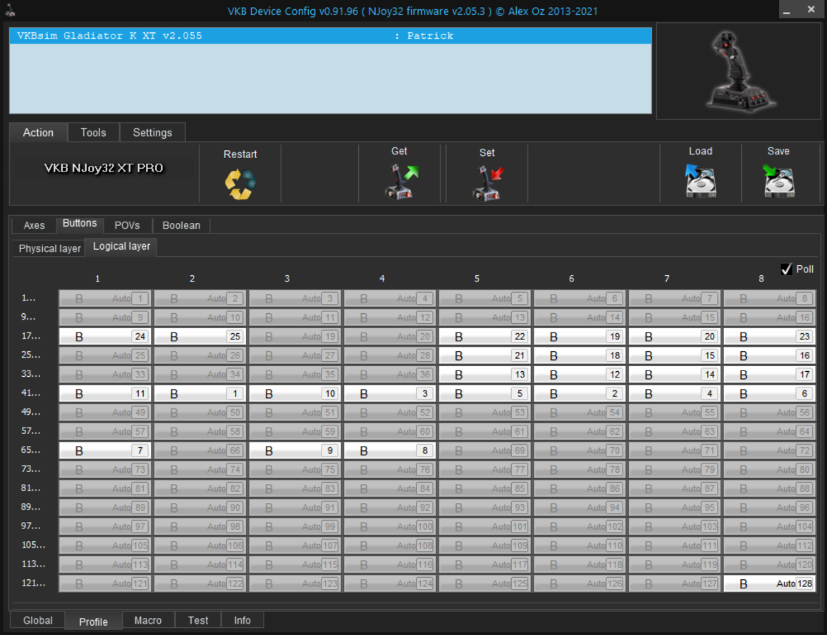Image resolution: width=827 pixels, height=635 pixels.
Task: Click the Auto 94 button cell
Action: coord(580,508)
